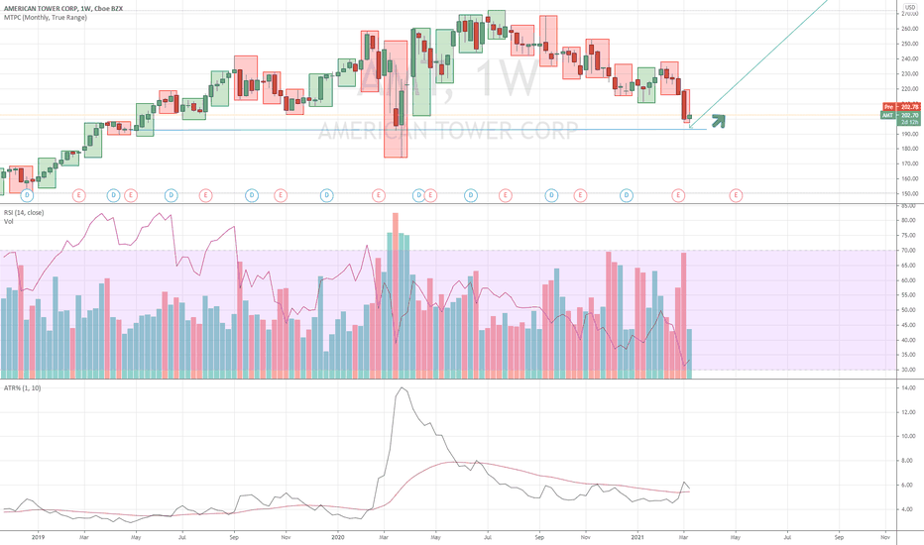The width and height of the screenshot is (924, 545).
Task: Click the 4.00 level on the ATR% axis
Action: (908, 509)
